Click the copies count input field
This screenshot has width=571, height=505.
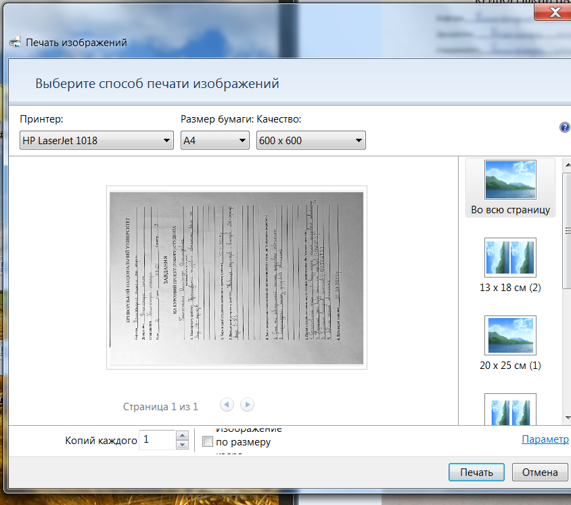[158, 440]
